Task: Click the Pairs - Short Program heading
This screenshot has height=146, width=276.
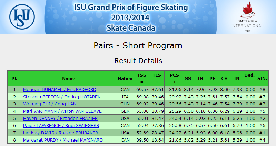Action: [x=138, y=46]
